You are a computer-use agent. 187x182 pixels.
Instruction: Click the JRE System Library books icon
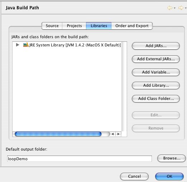coord(26,45)
